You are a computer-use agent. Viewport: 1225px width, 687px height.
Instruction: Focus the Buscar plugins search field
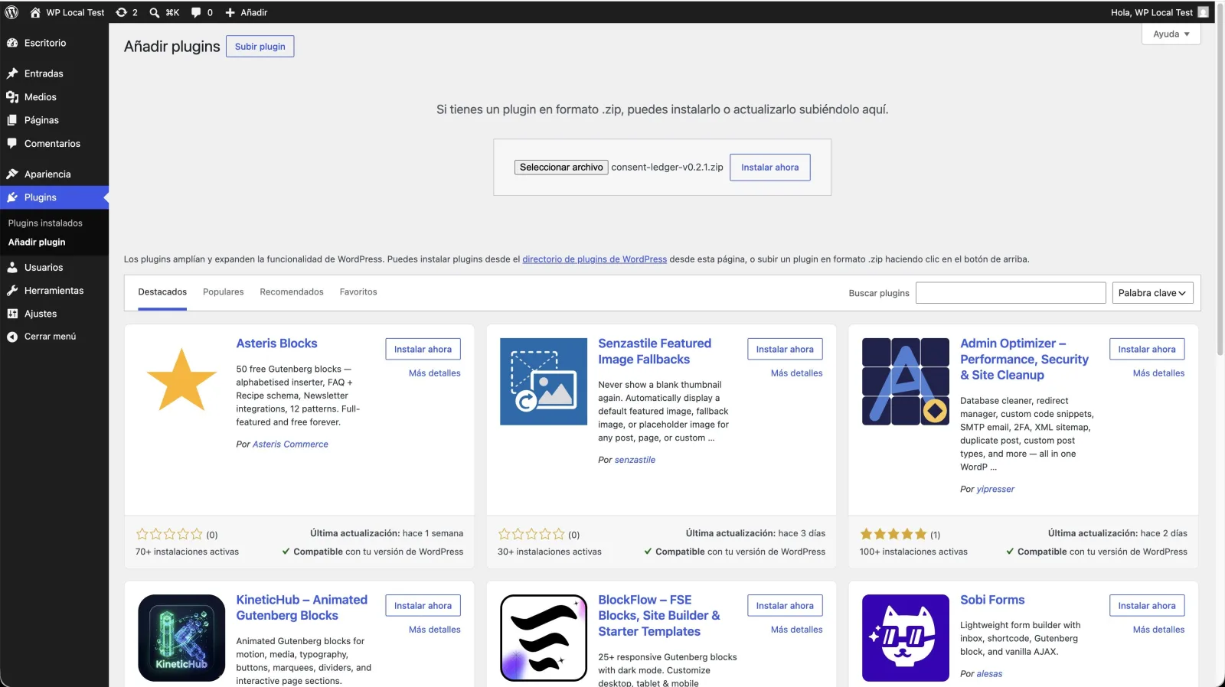[1011, 293]
